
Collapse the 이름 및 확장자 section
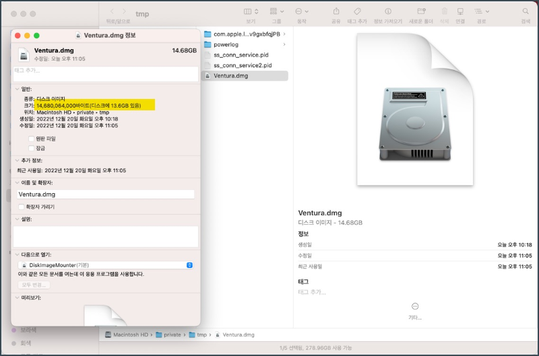point(17,182)
